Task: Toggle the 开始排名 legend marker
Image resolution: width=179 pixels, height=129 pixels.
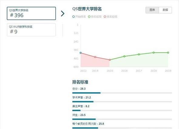Action: [73, 17]
